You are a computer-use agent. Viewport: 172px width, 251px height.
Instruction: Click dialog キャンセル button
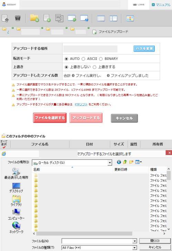click(x=155, y=247)
